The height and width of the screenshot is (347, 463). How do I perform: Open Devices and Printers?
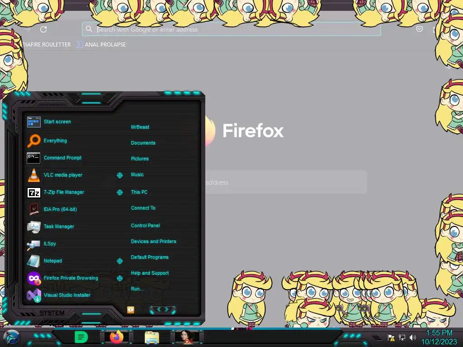tap(154, 241)
